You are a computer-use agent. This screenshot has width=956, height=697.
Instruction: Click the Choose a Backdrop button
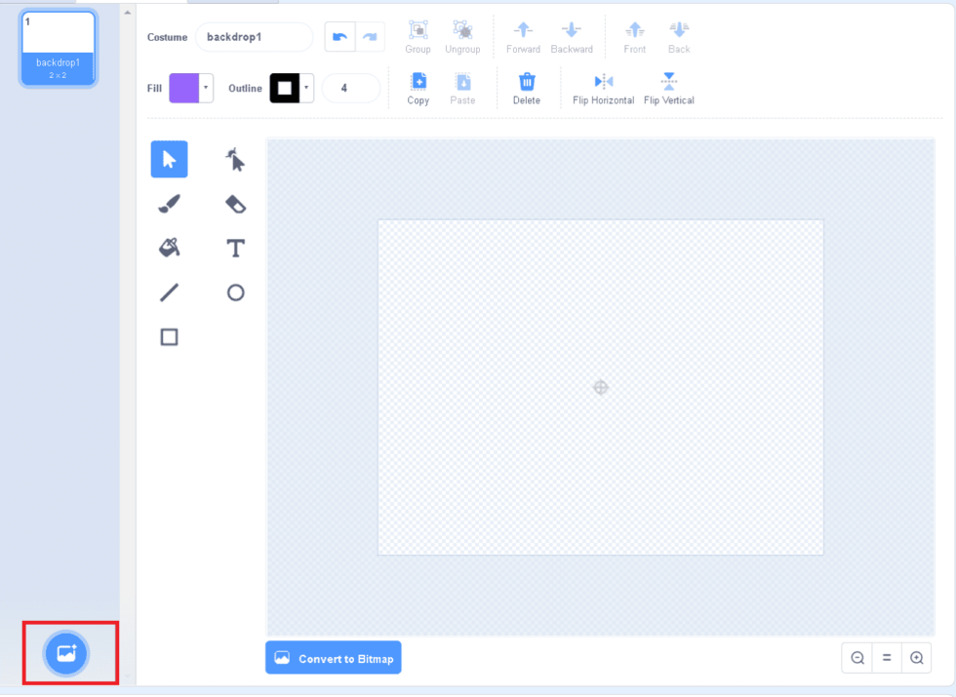point(66,653)
